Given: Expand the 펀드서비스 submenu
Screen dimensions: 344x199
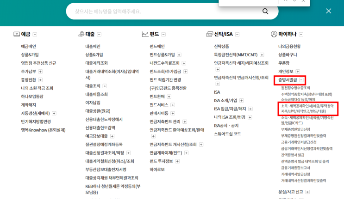Looking at the screenshot, I should coord(173,105).
